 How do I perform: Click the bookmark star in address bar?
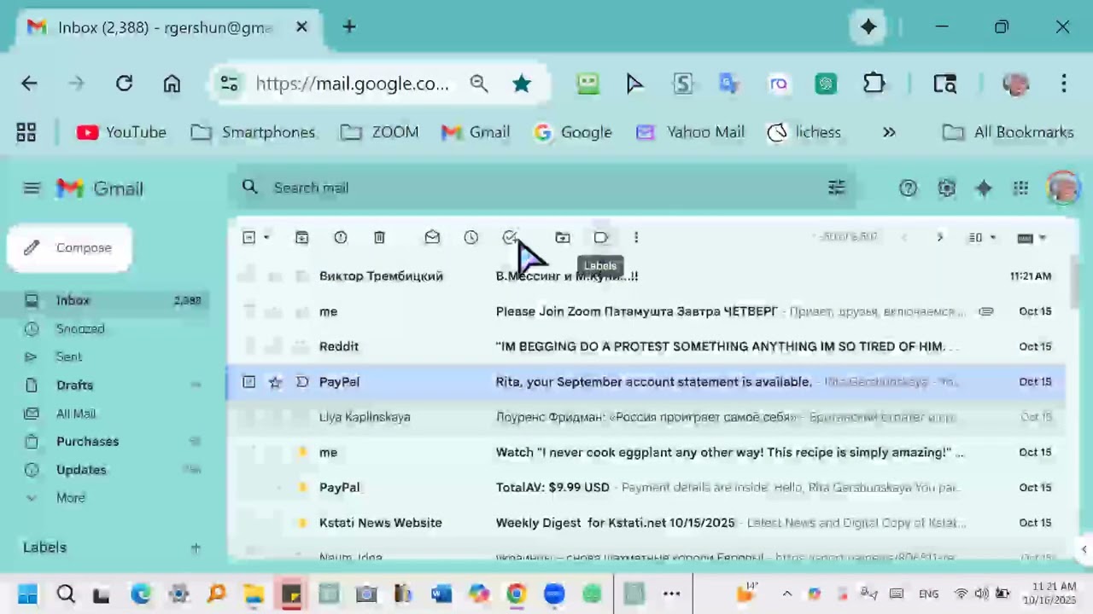(x=522, y=84)
